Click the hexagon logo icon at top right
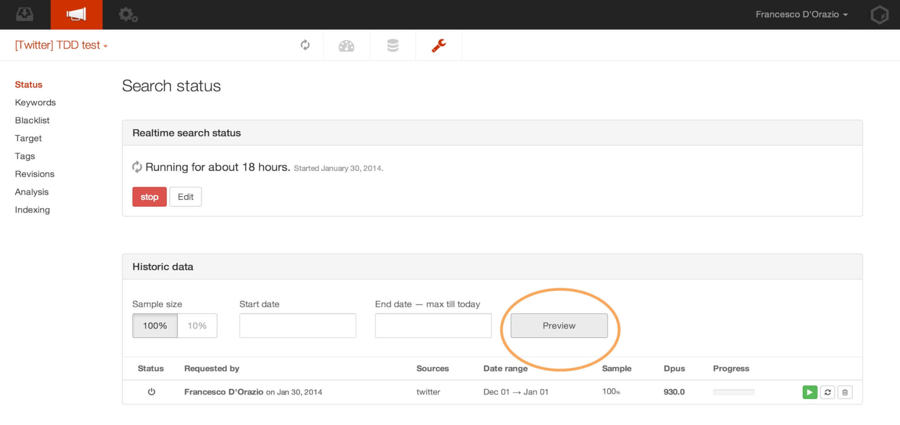Image resolution: width=900 pixels, height=425 pixels. pyautogui.click(x=879, y=15)
